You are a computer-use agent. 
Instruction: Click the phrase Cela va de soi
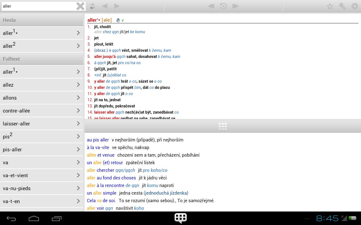click(101, 201)
